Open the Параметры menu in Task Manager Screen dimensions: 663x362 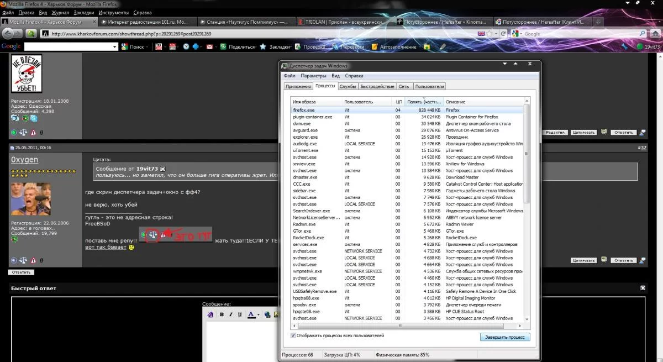pos(313,76)
